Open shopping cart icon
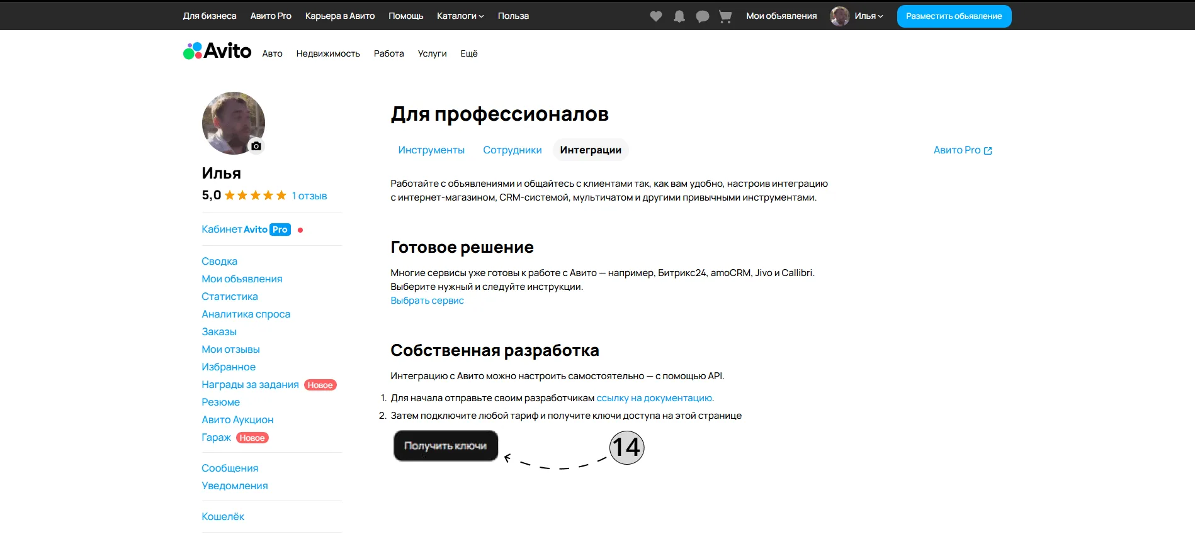The height and width of the screenshot is (537, 1195). tap(725, 16)
